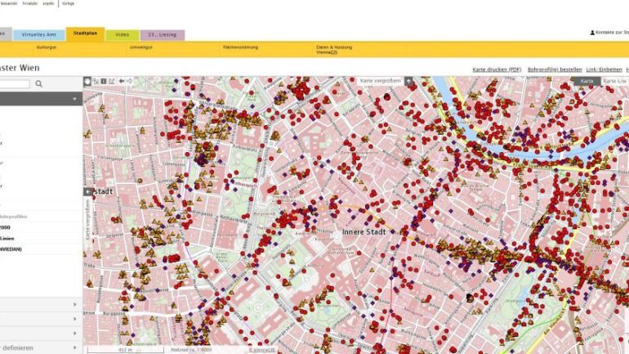Click the info tool in map toolbar

click(x=104, y=81)
